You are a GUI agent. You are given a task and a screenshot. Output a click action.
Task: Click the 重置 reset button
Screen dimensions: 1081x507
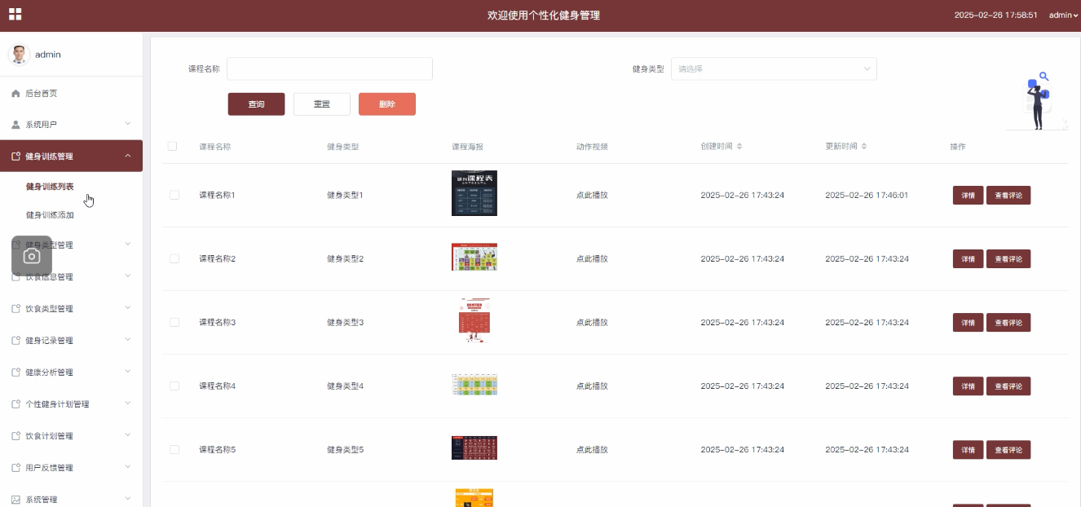(x=322, y=104)
